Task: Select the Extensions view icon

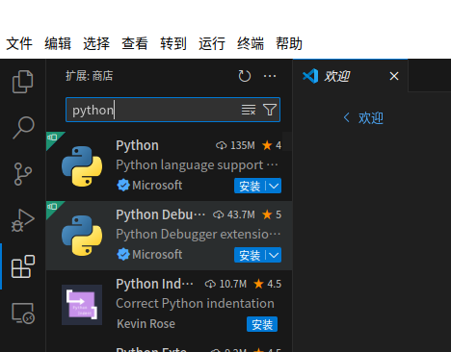Action: pos(23,266)
